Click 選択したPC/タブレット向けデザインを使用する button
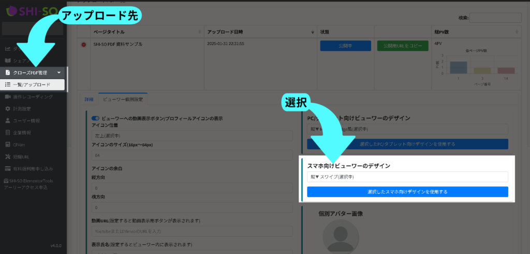Screen dimensions: 530x254 [407, 144]
